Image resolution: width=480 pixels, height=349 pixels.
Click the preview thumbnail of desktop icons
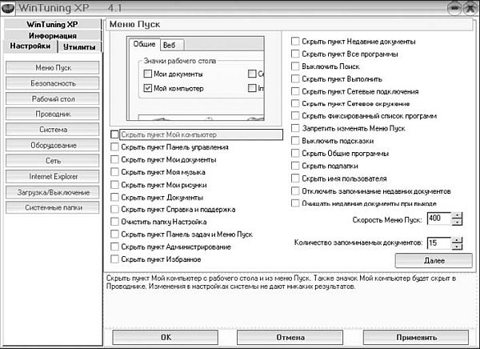click(x=195, y=78)
